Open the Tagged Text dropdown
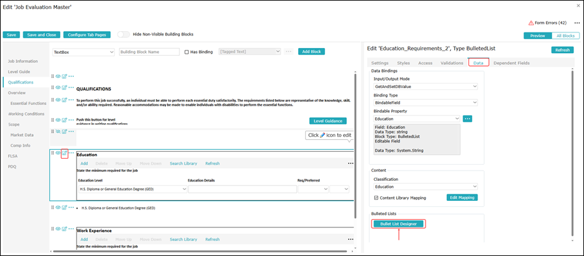 pos(250,52)
